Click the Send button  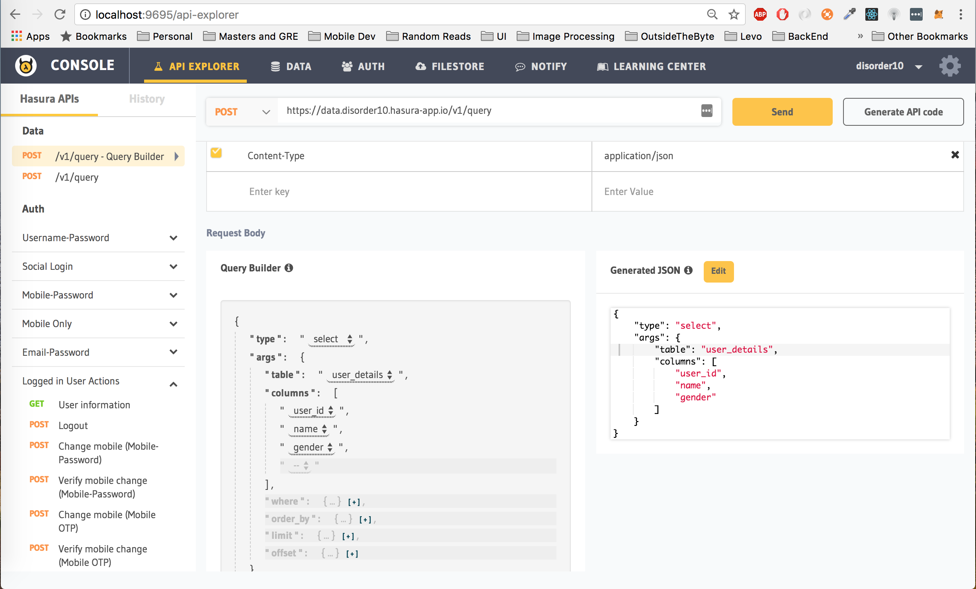pos(782,112)
